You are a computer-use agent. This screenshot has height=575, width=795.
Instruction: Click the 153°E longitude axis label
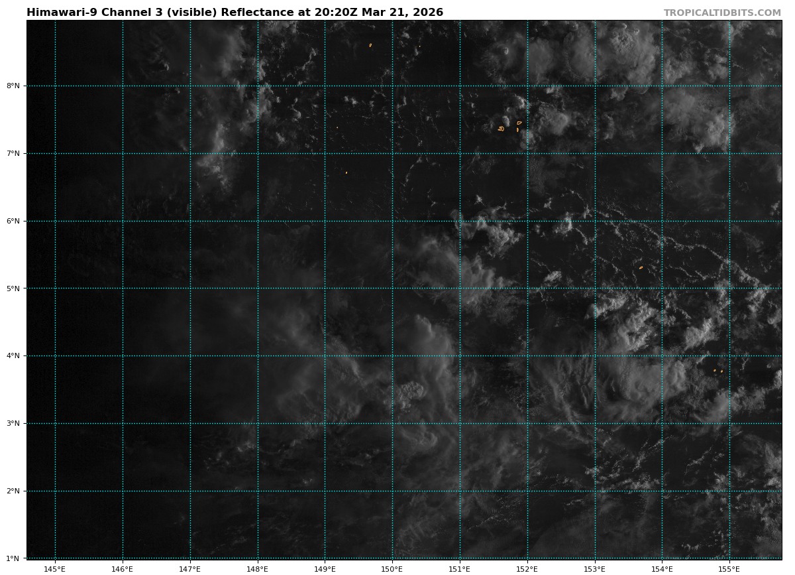pos(595,568)
